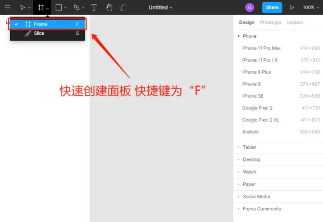Viewport: 323px width, 222px height.
Task: Select the Google Pixel 2 411×731 preset
Action: [x=278, y=108]
